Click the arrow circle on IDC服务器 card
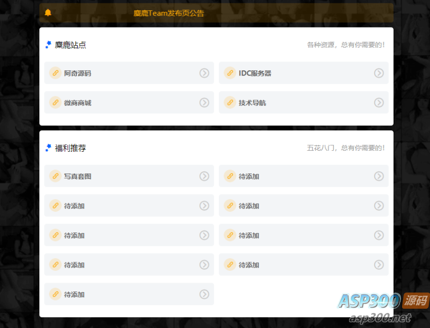 (379, 73)
